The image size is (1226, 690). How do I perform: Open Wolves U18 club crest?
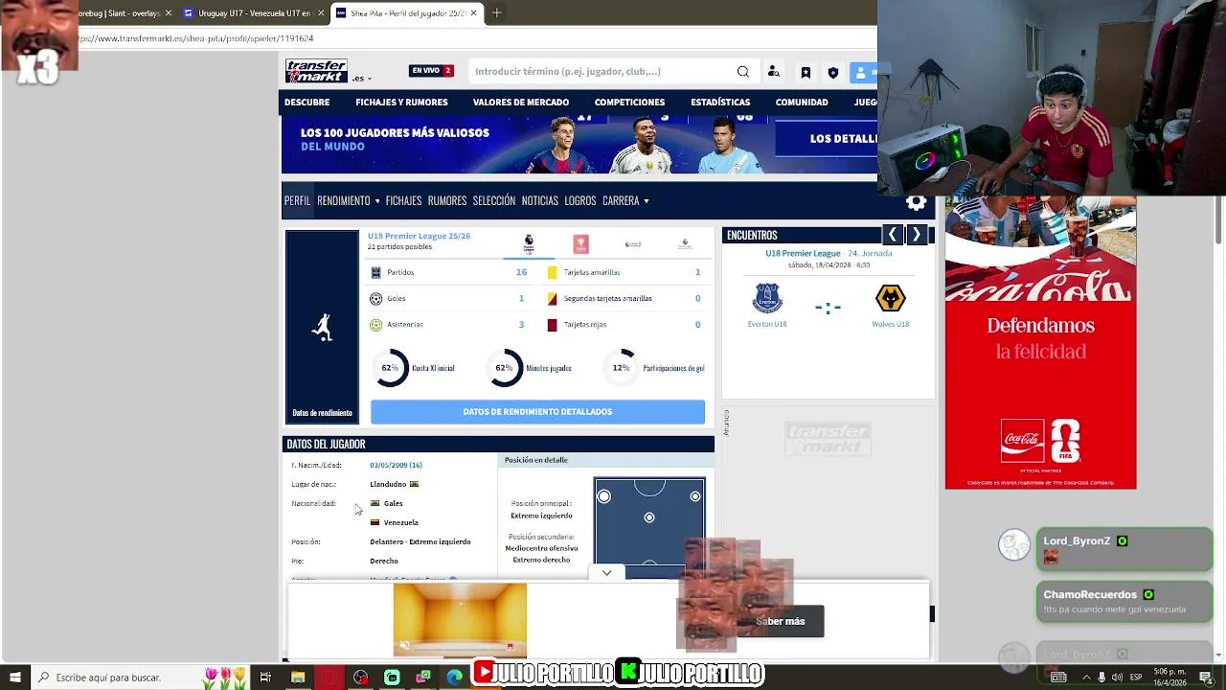coord(890,299)
